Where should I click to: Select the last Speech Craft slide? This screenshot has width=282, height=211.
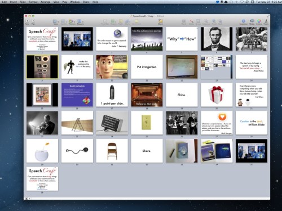pos(42,179)
